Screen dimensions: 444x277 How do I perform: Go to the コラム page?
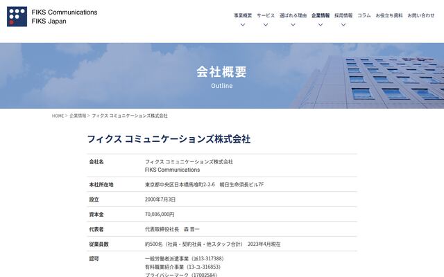(364, 15)
